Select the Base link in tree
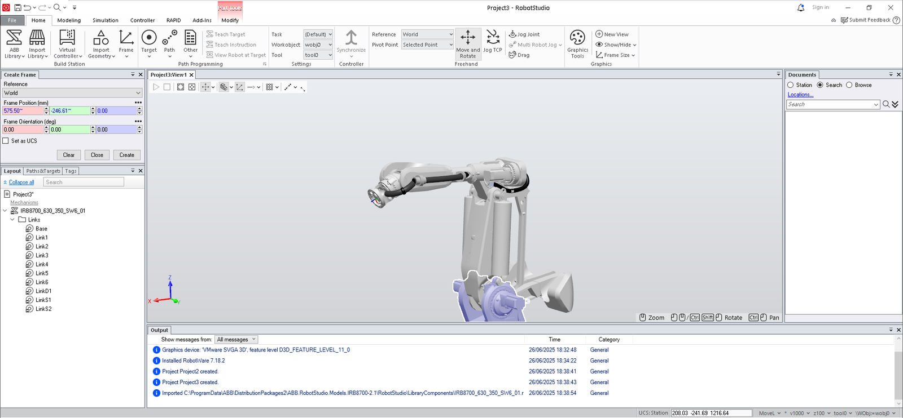 point(41,229)
